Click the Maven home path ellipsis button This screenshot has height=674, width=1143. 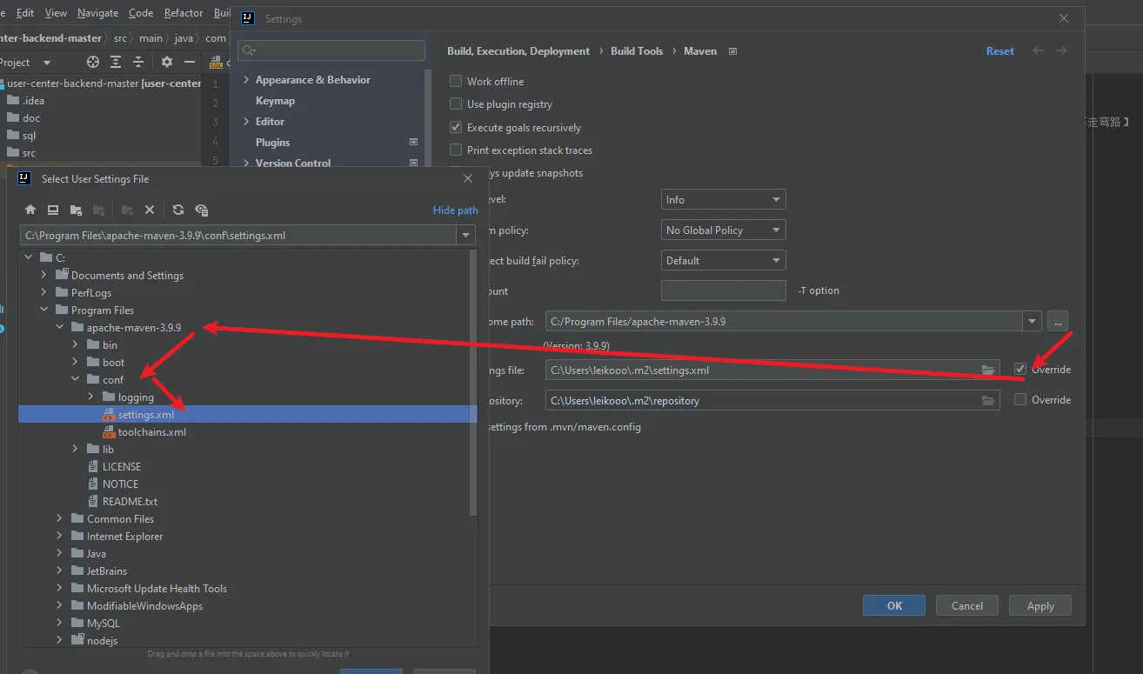click(x=1058, y=321)
